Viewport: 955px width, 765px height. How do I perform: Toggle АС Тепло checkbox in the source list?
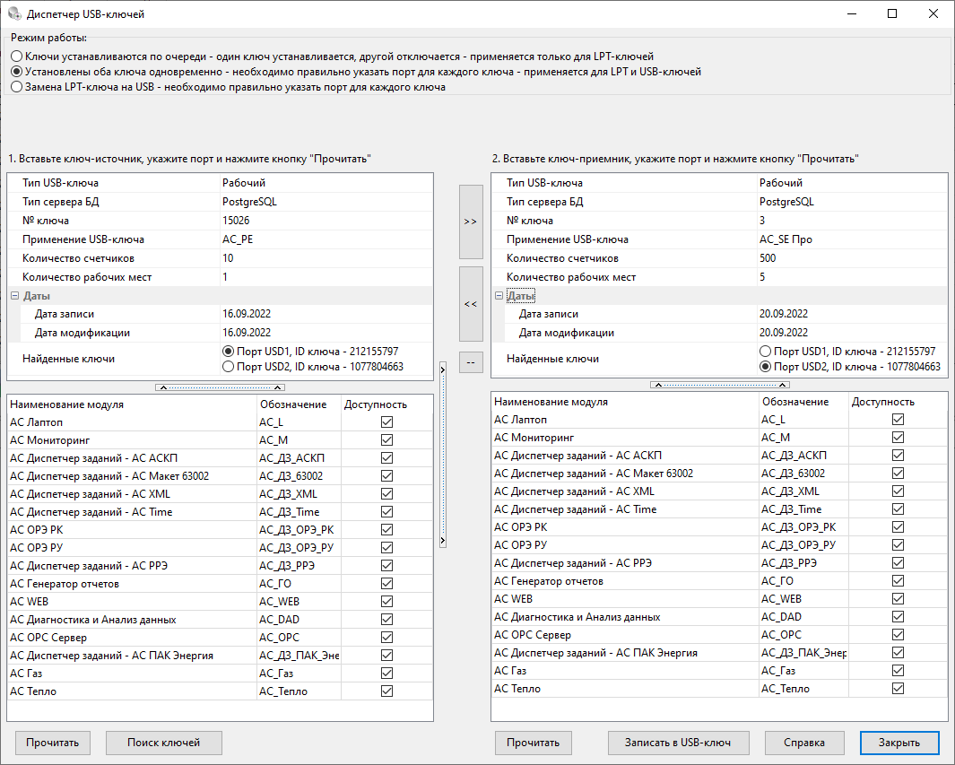coord(386,691)
